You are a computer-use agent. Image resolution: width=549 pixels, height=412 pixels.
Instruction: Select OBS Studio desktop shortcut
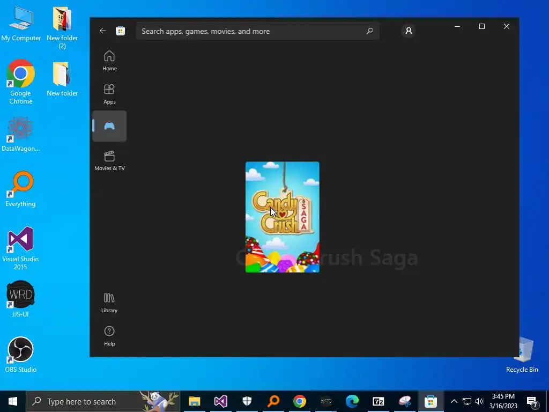(x=21, y=355)
